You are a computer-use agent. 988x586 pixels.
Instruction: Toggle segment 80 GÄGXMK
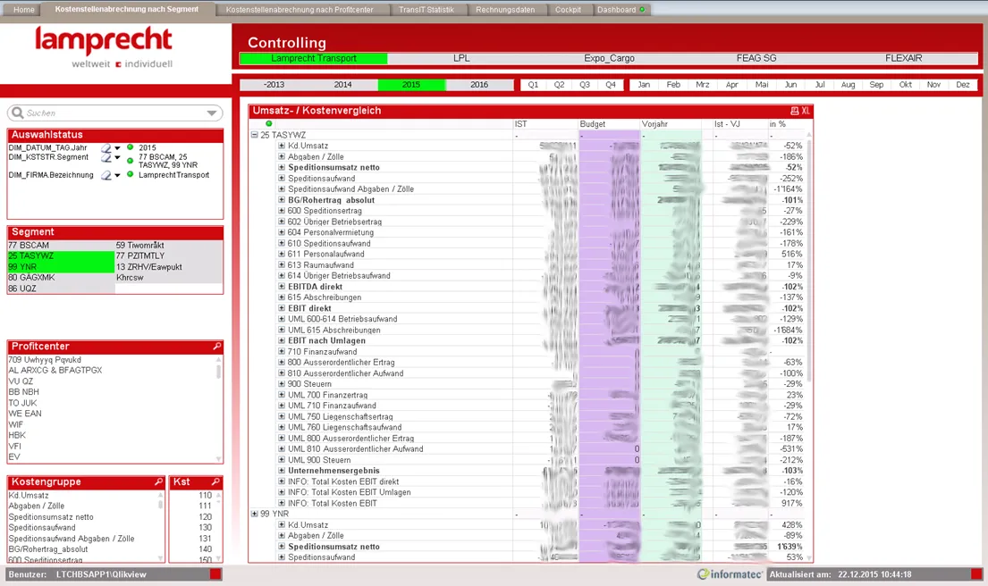61,278
